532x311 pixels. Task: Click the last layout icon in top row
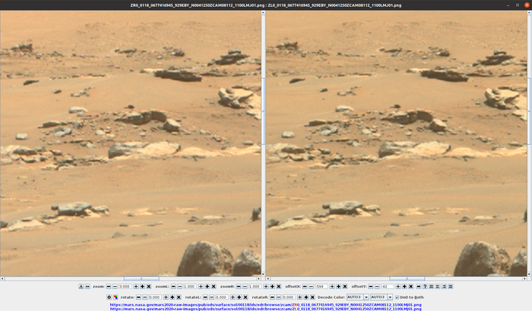tap(451, 287)
